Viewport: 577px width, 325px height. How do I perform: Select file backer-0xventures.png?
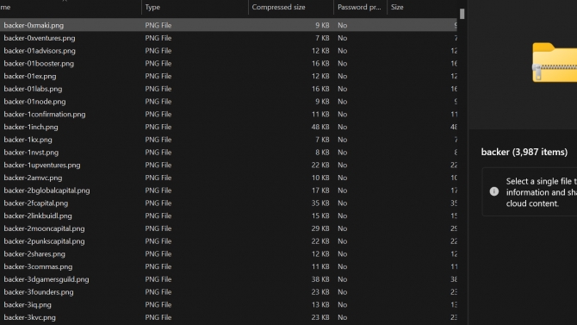(40, 38)
